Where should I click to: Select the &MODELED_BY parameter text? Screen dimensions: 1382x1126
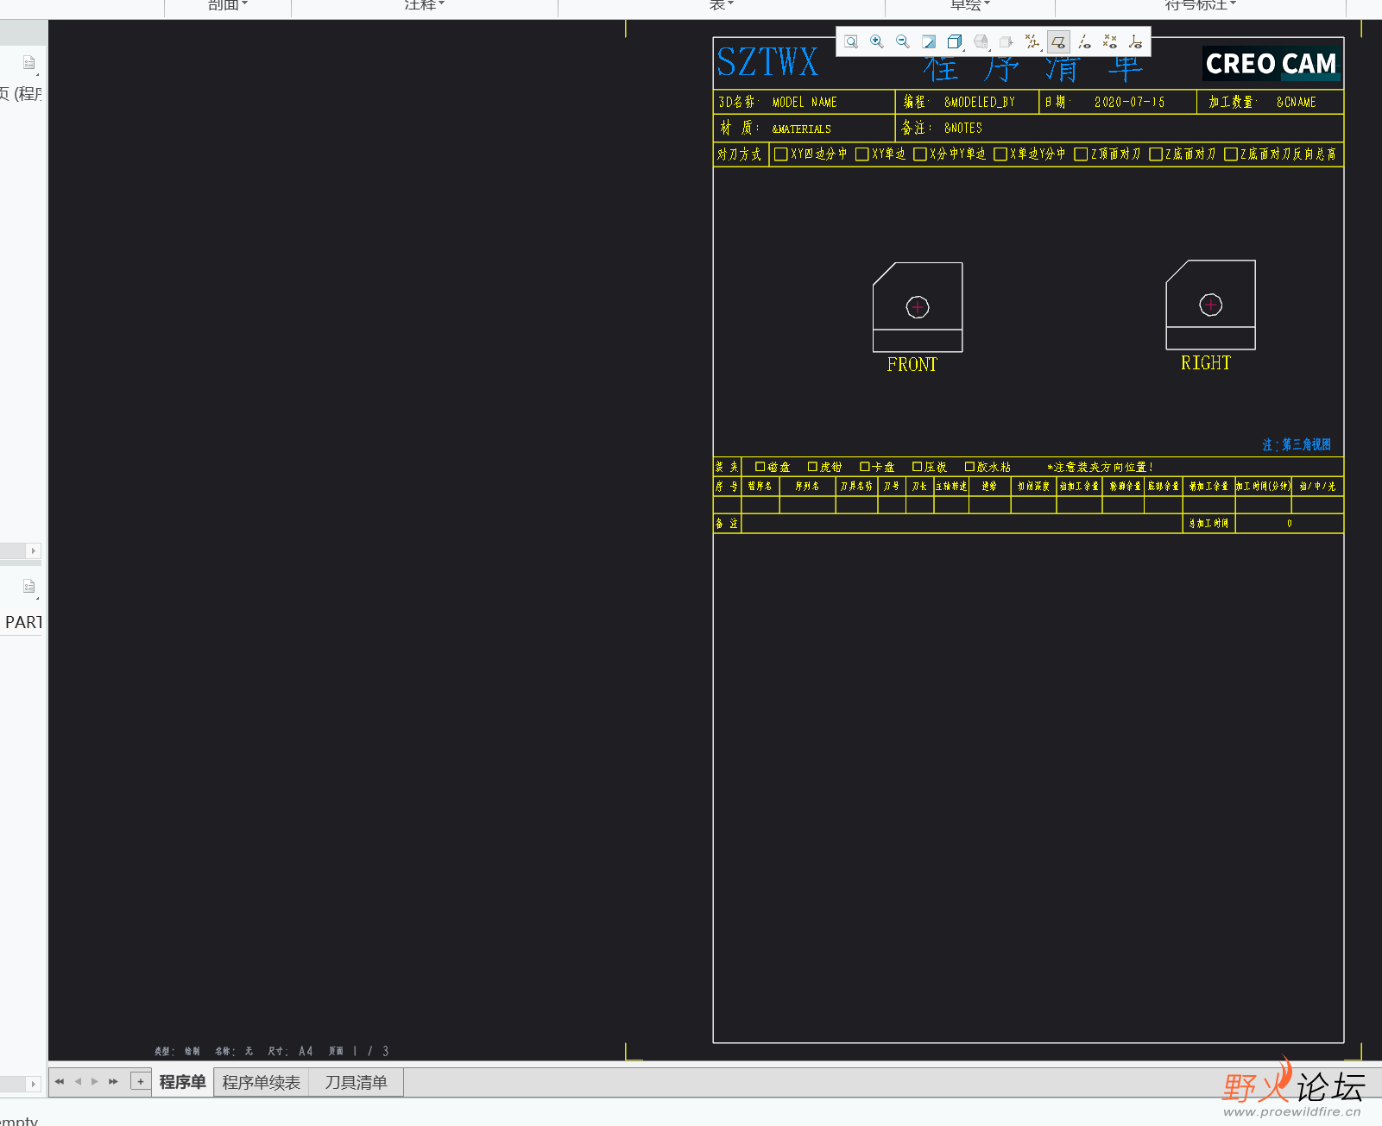980,103
